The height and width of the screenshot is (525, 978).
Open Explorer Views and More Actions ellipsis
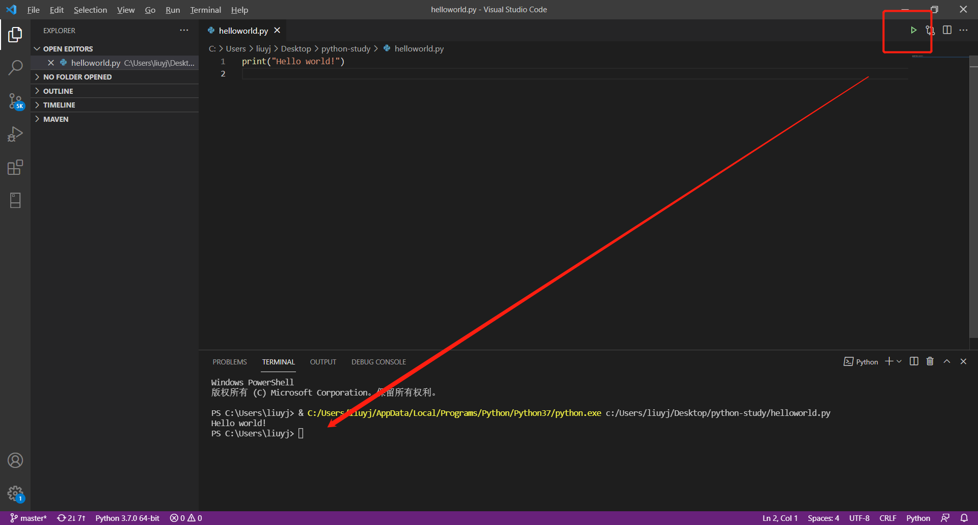pos(184,31)
